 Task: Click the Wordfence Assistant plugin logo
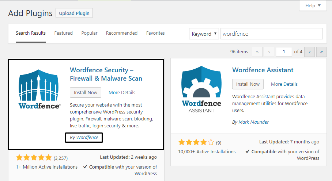pyautogui.click(x=201, y=89)
